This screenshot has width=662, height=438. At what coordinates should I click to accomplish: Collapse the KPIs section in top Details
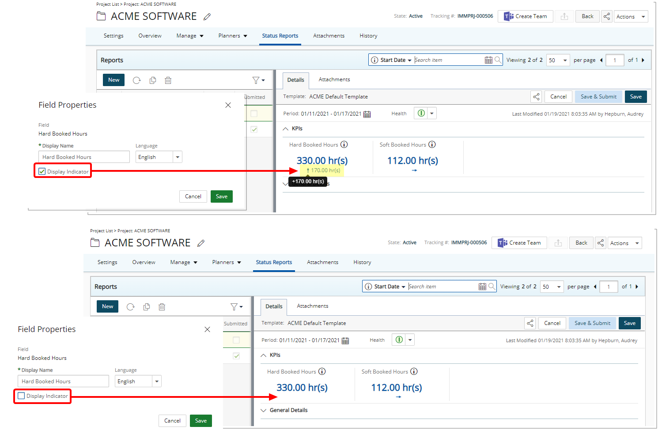pos(285,129)
